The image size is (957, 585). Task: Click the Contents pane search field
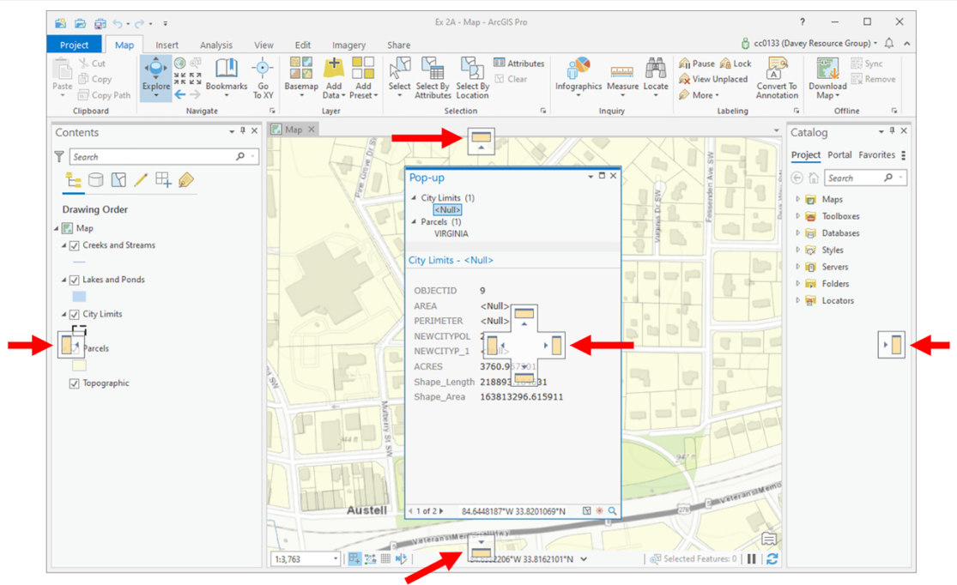153,157
